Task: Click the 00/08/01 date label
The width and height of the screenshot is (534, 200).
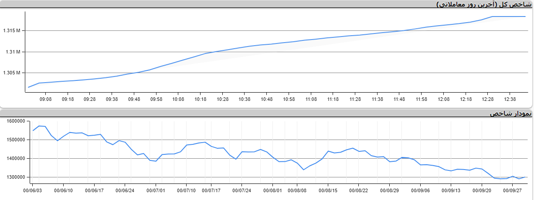Action: [x=273, y=190]
